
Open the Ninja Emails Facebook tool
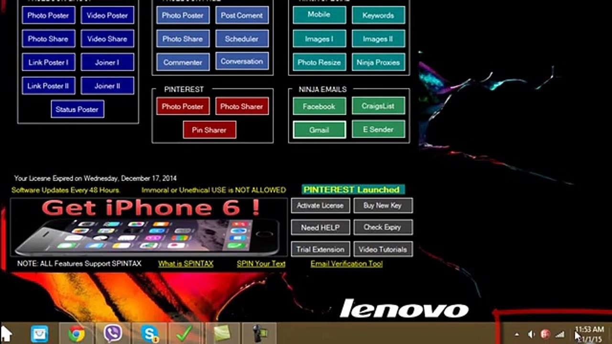click(319, 106)
